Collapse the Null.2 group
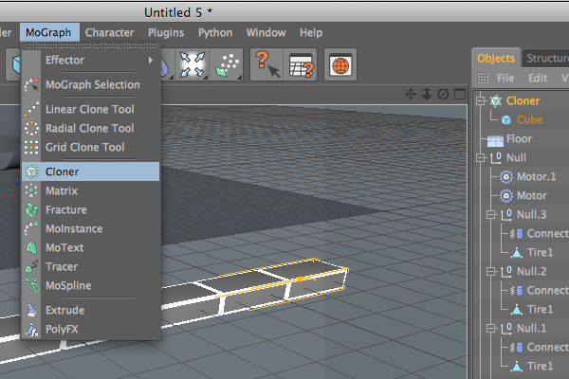Image resolution: width=569 pixels, height=379 pixels. pos(491,271)
